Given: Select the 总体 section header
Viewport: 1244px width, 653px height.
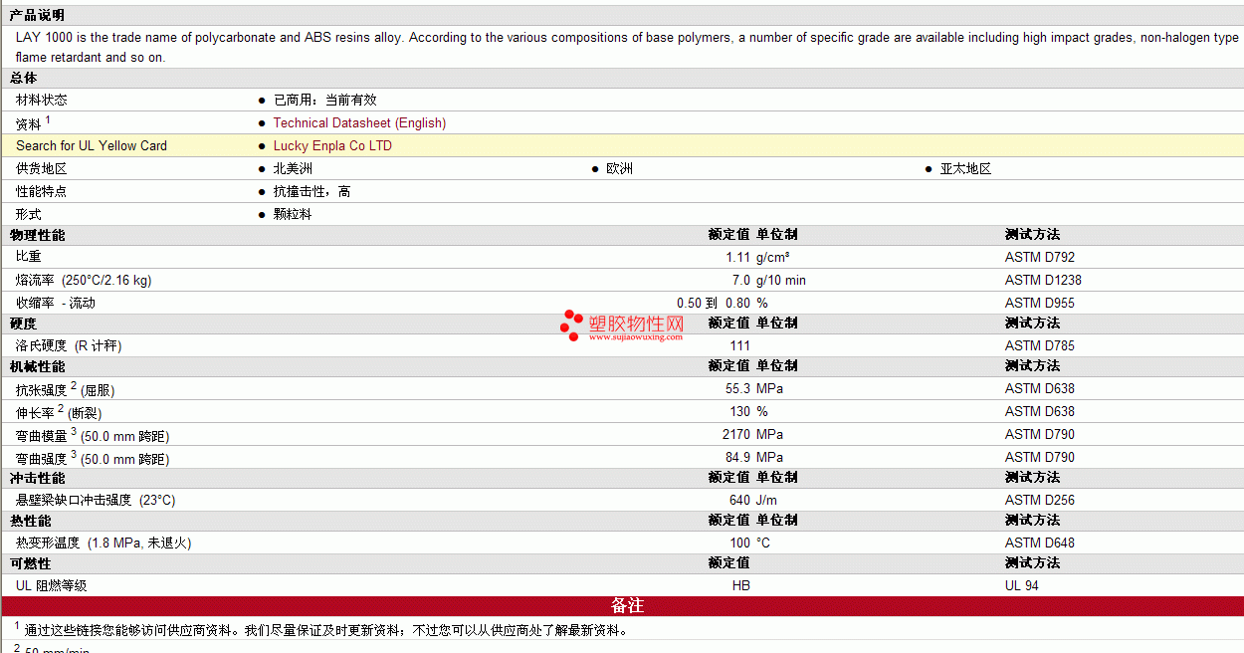Looking at the screenshot, I should click(24, 79).
